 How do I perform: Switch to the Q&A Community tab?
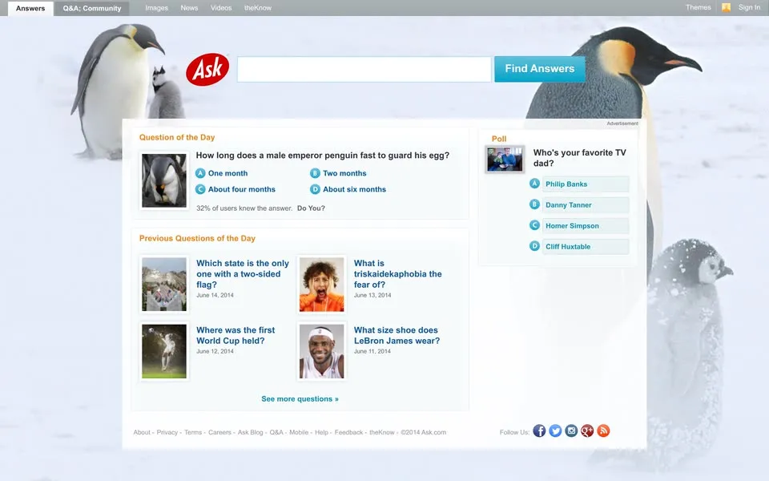tap(91, 8)
